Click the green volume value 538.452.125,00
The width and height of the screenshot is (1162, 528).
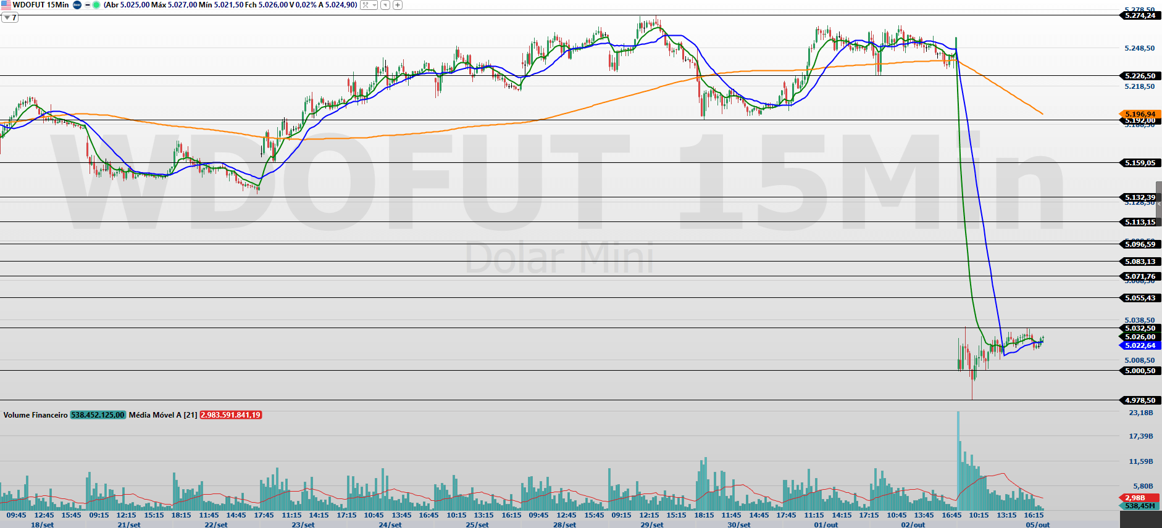98,415
